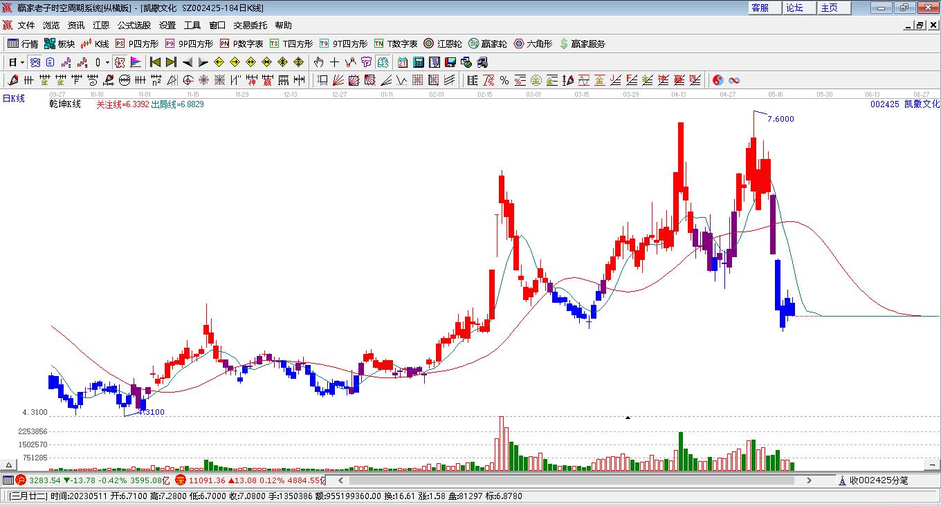The height and width of the screenshot is (506, 941).
Task: Click the floppy disk save icon
Action: pyautogui.click(x=450, y=62)
